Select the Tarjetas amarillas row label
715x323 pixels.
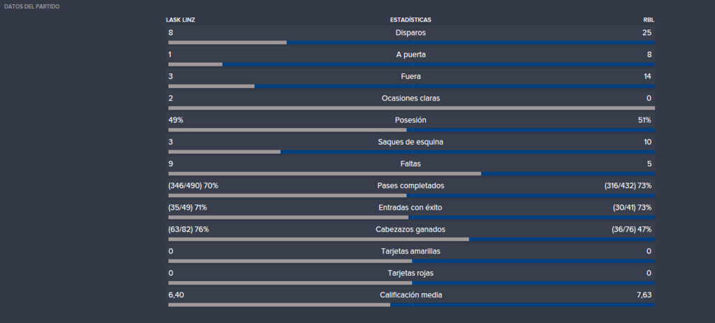point(411,252)
